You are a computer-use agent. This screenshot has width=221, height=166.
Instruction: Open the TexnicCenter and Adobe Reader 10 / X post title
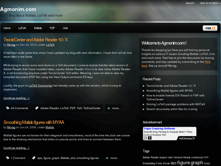[x=36, y=40]
